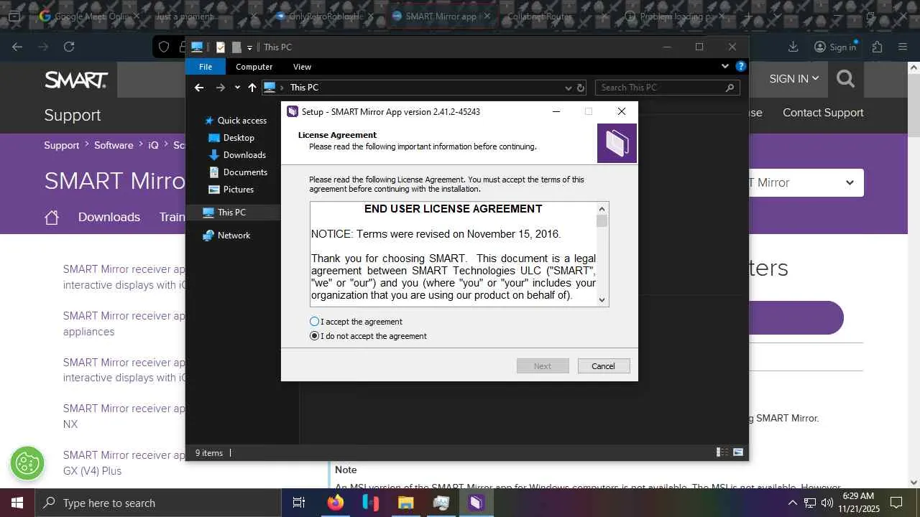The height and width of the screenshot is (517, 920).
Task: Click the Home icon on SMART page
Action: 52,218
